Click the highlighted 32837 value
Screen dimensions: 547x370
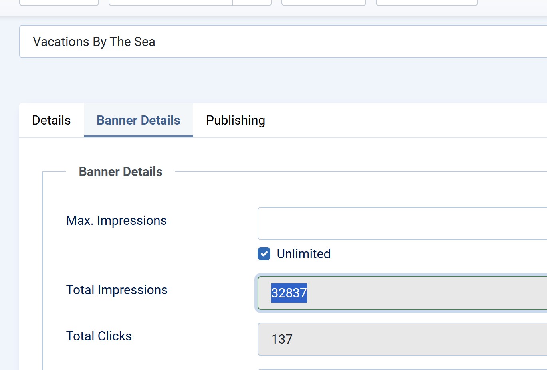coord(289,293)
